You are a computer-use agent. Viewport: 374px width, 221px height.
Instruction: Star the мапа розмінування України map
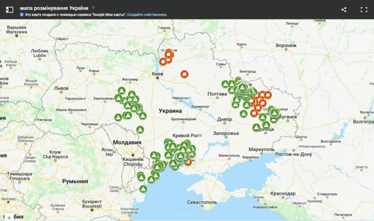coord(93,8)
